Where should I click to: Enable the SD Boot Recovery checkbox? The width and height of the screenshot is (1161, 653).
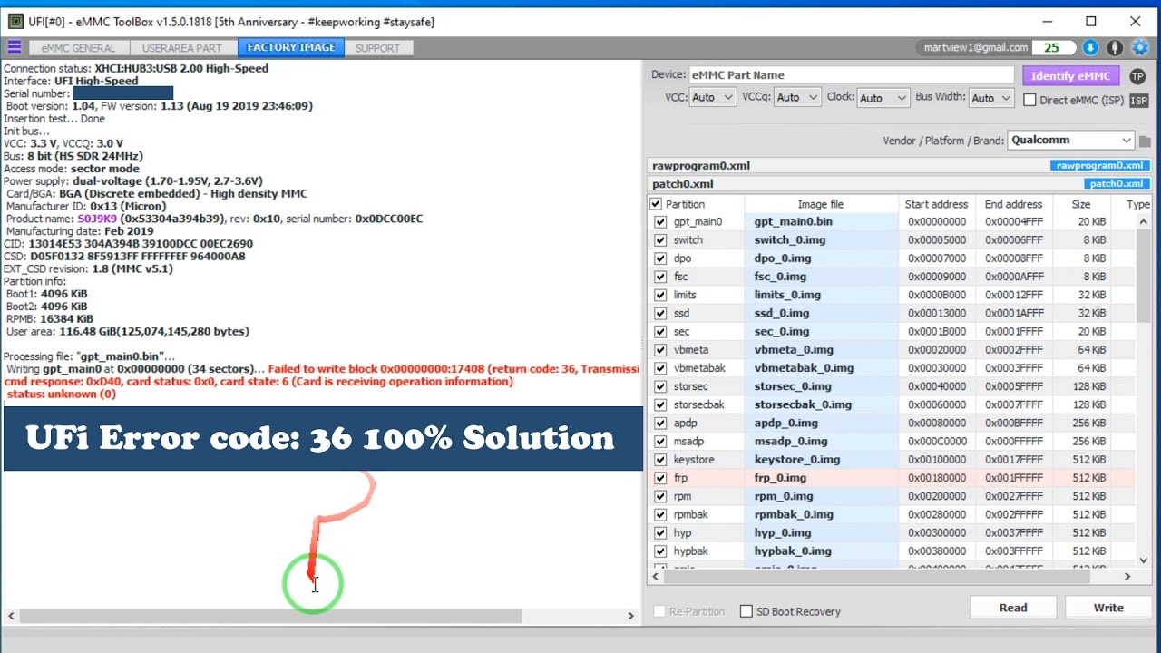tap(746, 611)
